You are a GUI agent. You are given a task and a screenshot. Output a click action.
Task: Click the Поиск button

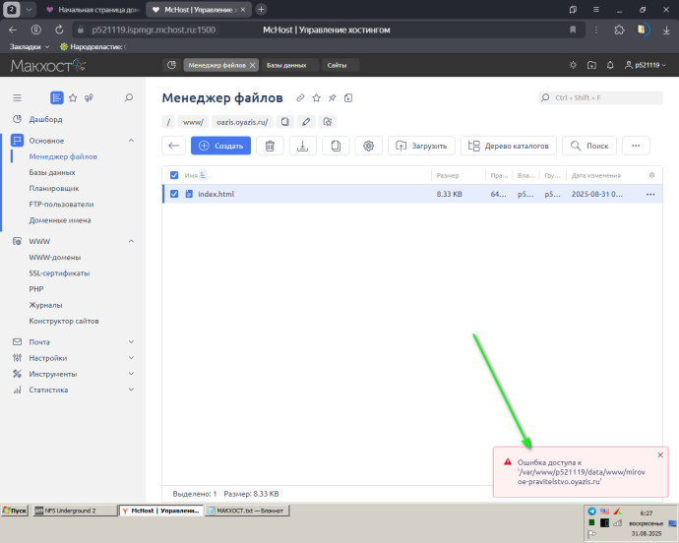589,146
